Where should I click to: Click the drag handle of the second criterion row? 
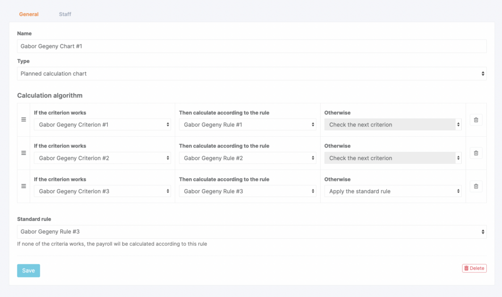24,153
